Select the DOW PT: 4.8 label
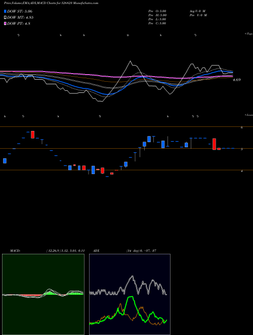 click(19, 23)
